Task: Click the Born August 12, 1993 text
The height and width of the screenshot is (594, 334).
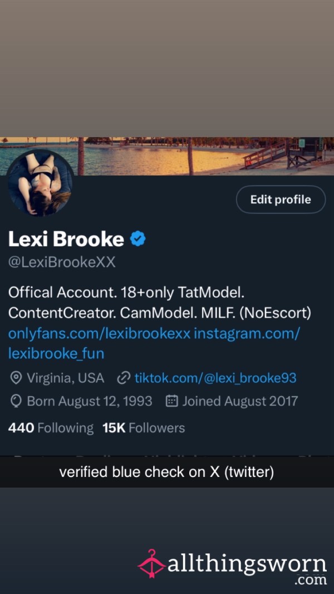Action: (90, 401)
